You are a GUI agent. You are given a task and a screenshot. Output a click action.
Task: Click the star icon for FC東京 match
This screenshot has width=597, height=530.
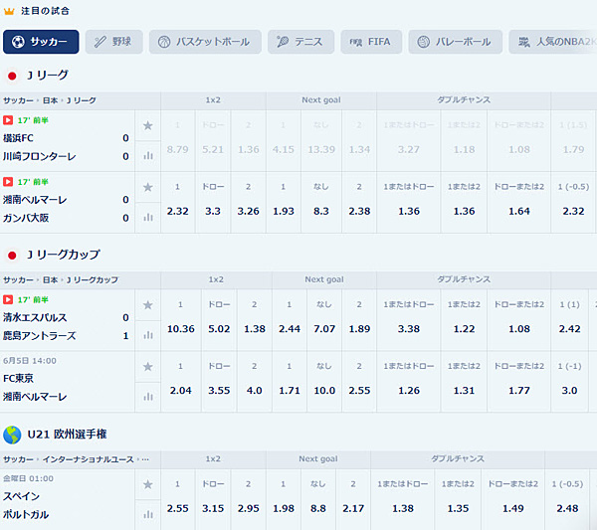[x=147, y=367]
